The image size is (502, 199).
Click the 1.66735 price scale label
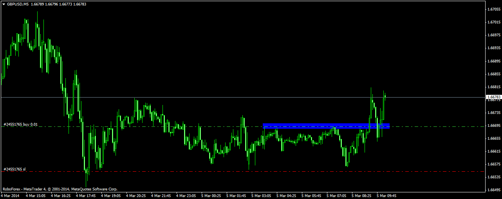(x=494, y=113)
